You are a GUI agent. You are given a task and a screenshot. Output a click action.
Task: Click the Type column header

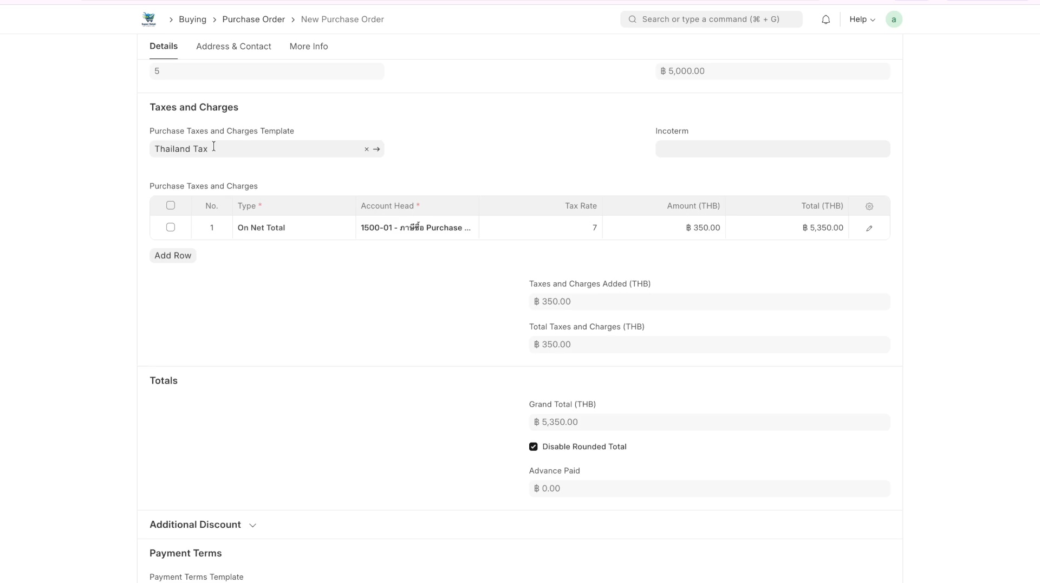pos(294,206)
